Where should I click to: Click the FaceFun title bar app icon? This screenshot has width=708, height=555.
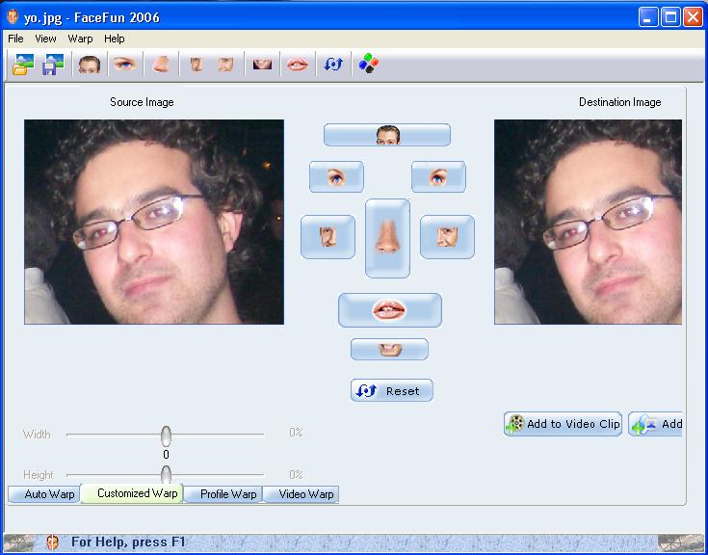(13, 17)
